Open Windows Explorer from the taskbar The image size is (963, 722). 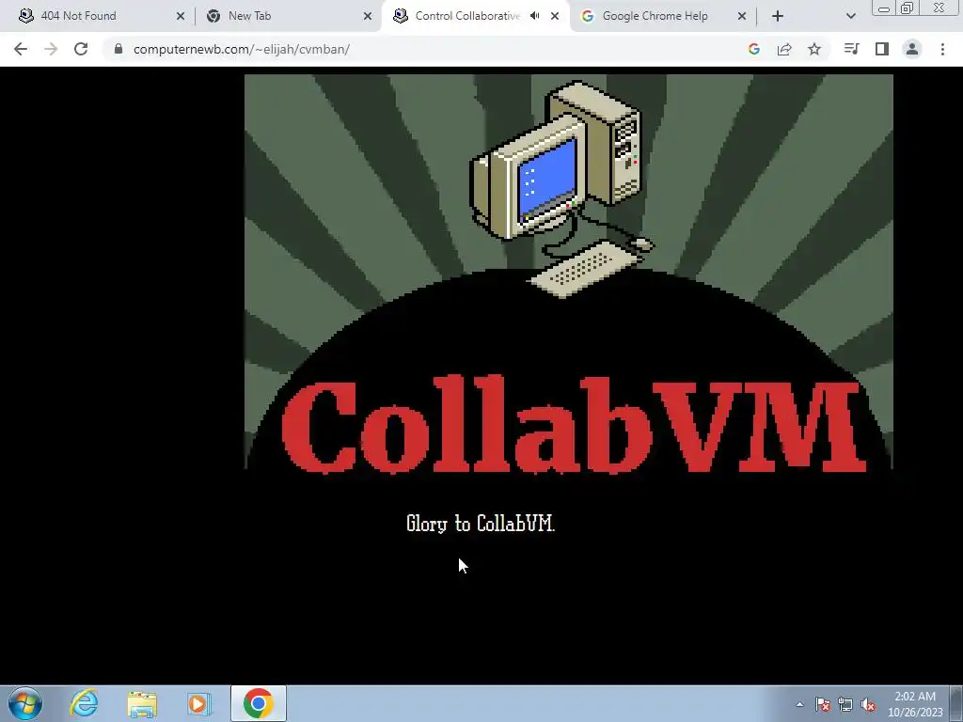[x=142, y=703]
